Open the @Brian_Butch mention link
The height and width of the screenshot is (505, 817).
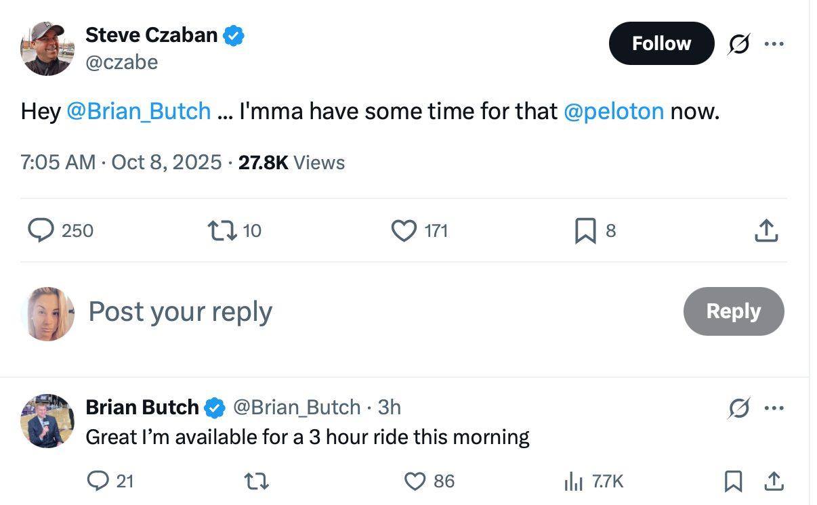click(x=139, y=111)
